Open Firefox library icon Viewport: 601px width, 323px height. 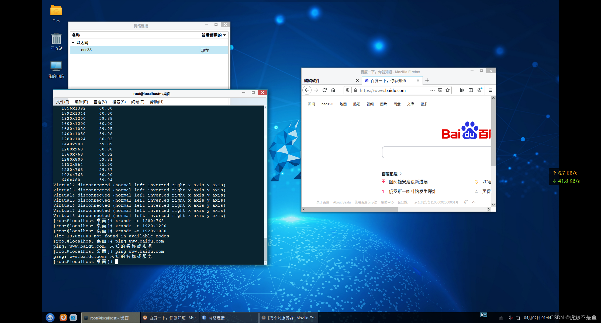pyautogui.click(x=462, y=90)
